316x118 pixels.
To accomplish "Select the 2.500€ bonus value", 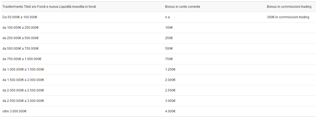I will click(170, 90).
